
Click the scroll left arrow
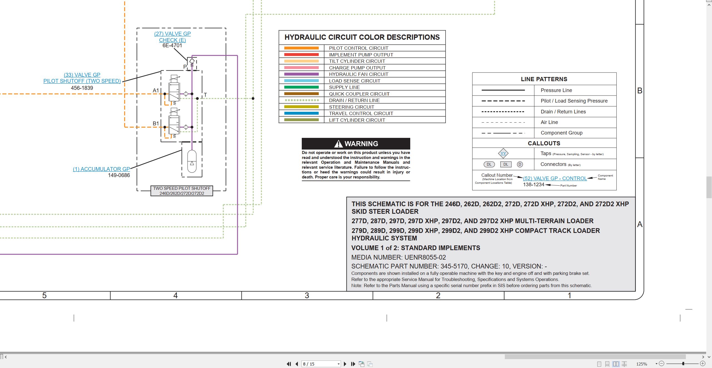coord(6,357)
